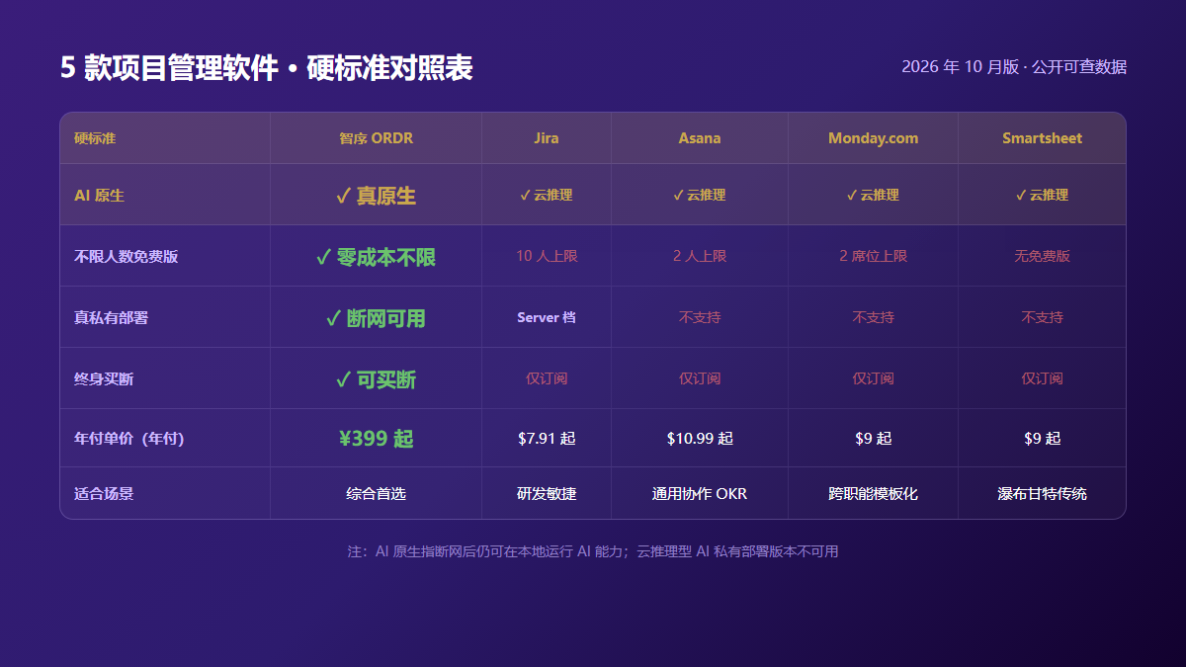
Task: Click the 'Smartsheet' column header
Action: tap(1043, 138)
